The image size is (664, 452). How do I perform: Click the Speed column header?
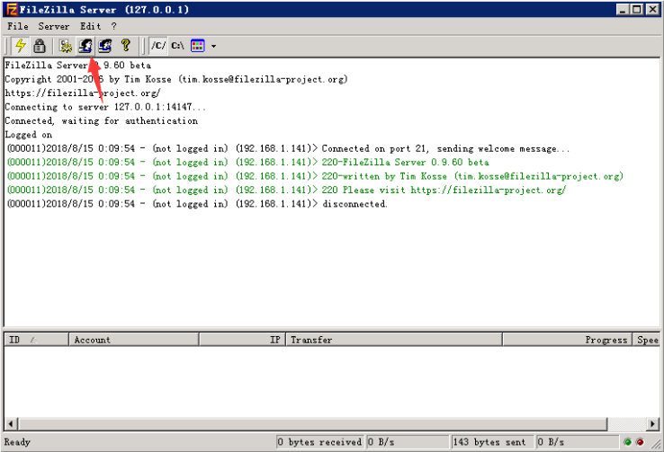(x=646, y=340)
